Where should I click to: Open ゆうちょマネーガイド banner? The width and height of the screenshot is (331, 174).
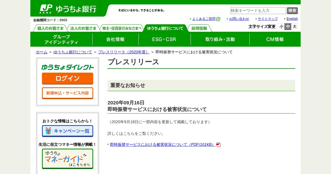[x=68, y=159]
